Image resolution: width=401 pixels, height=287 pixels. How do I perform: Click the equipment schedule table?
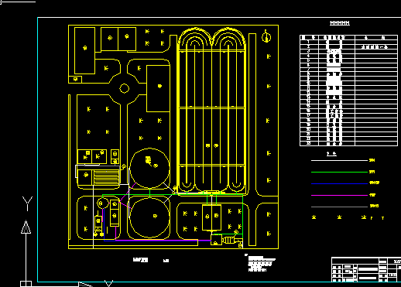(348, 91)
